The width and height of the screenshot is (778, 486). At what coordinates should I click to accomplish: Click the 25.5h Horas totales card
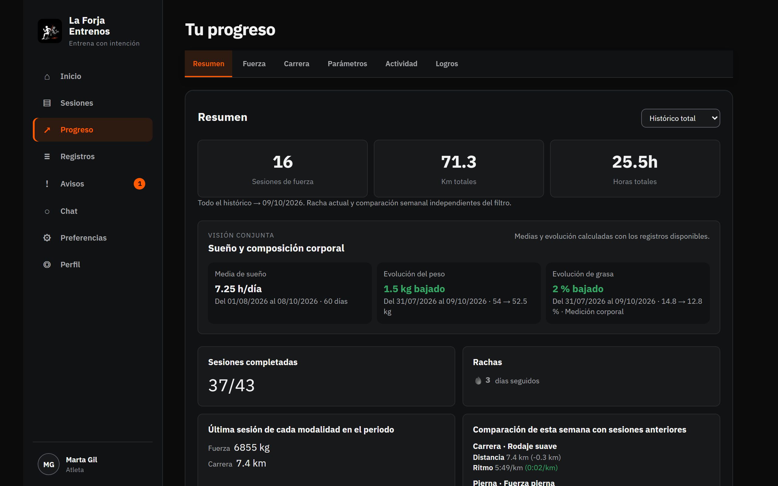(635, 168)
